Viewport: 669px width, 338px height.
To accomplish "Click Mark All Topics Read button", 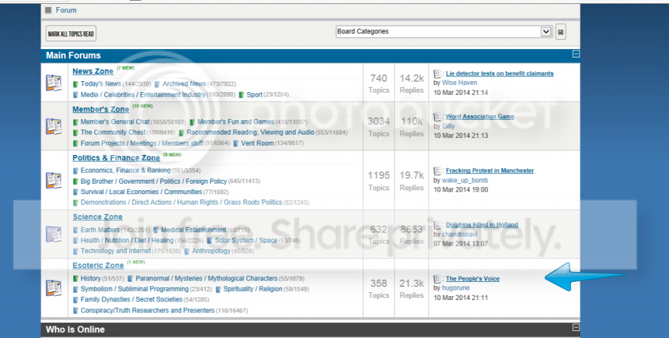I will point(71,34).
